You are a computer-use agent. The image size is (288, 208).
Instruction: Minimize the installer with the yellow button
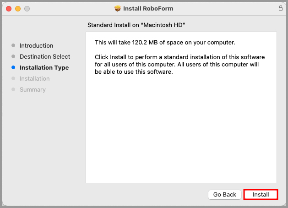[x=18, y=9]
